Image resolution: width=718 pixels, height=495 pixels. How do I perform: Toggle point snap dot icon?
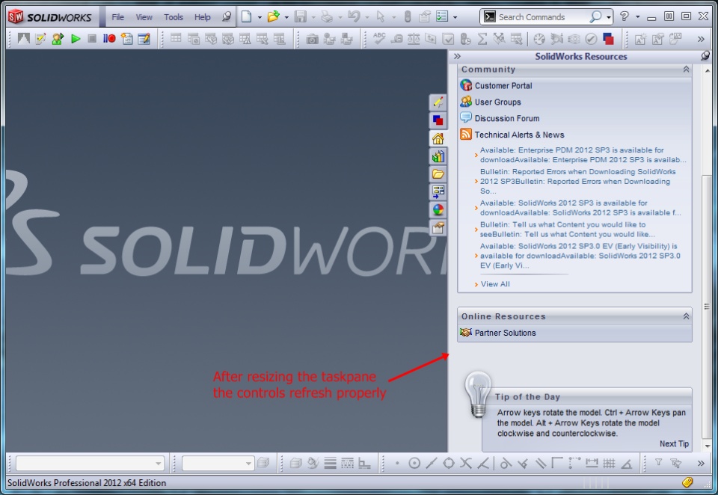[397, 464]
